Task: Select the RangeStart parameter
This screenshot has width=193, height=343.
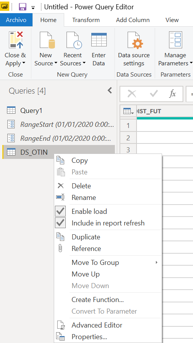Action: tap(59, 125)
